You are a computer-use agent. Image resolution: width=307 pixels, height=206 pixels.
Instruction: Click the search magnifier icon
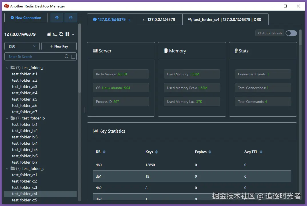point(67,56)
